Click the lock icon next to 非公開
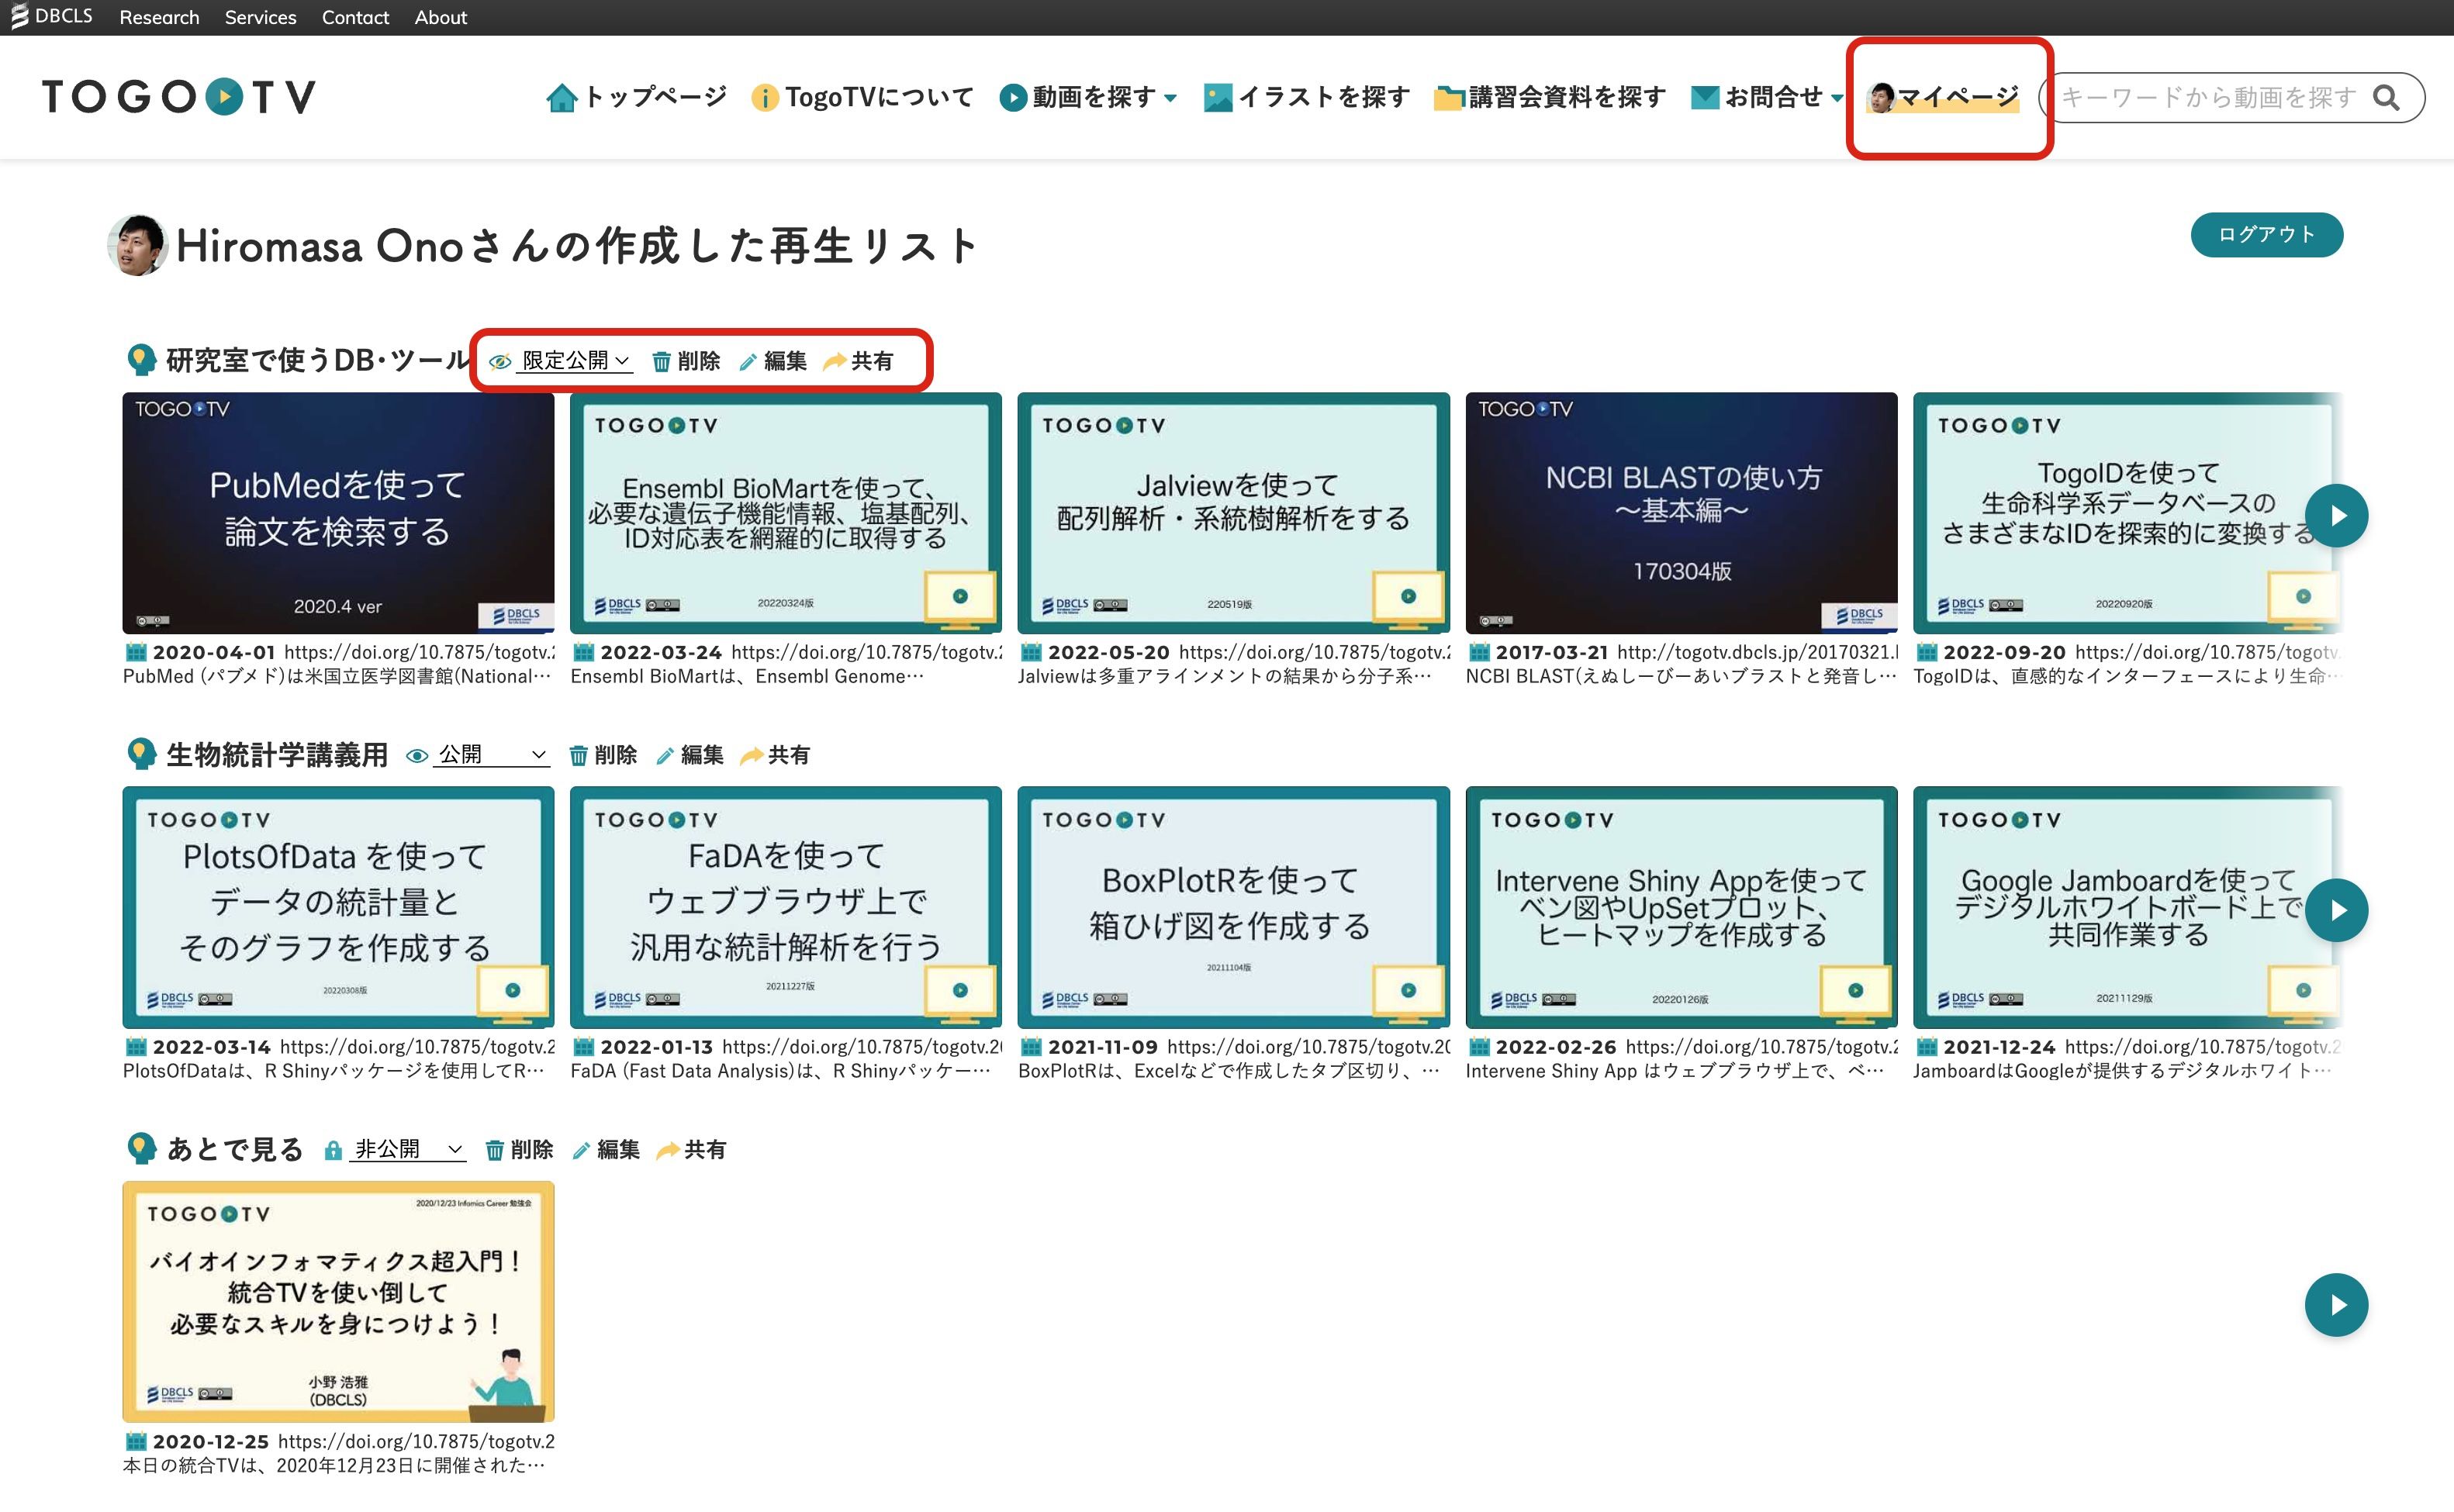The height and width of the screenshot is (1512, 2454). [333, 1150]
